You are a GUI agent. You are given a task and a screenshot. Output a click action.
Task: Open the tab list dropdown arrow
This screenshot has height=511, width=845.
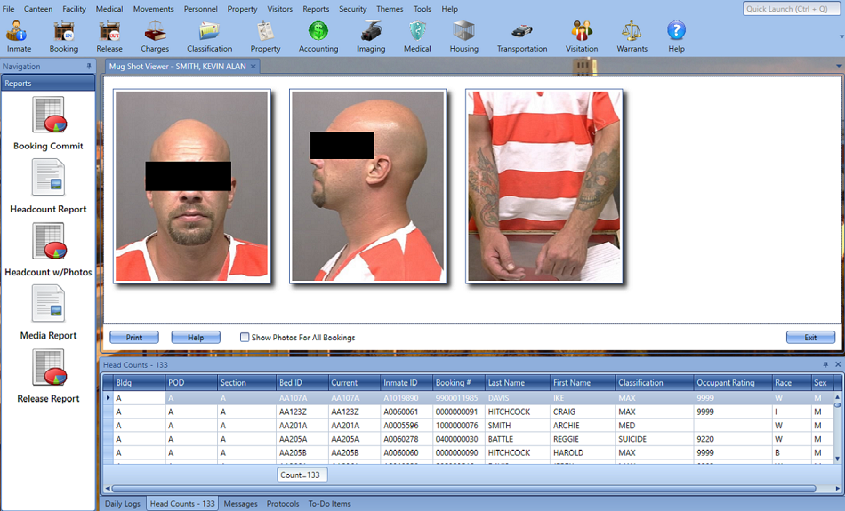(x=838, y=67)
